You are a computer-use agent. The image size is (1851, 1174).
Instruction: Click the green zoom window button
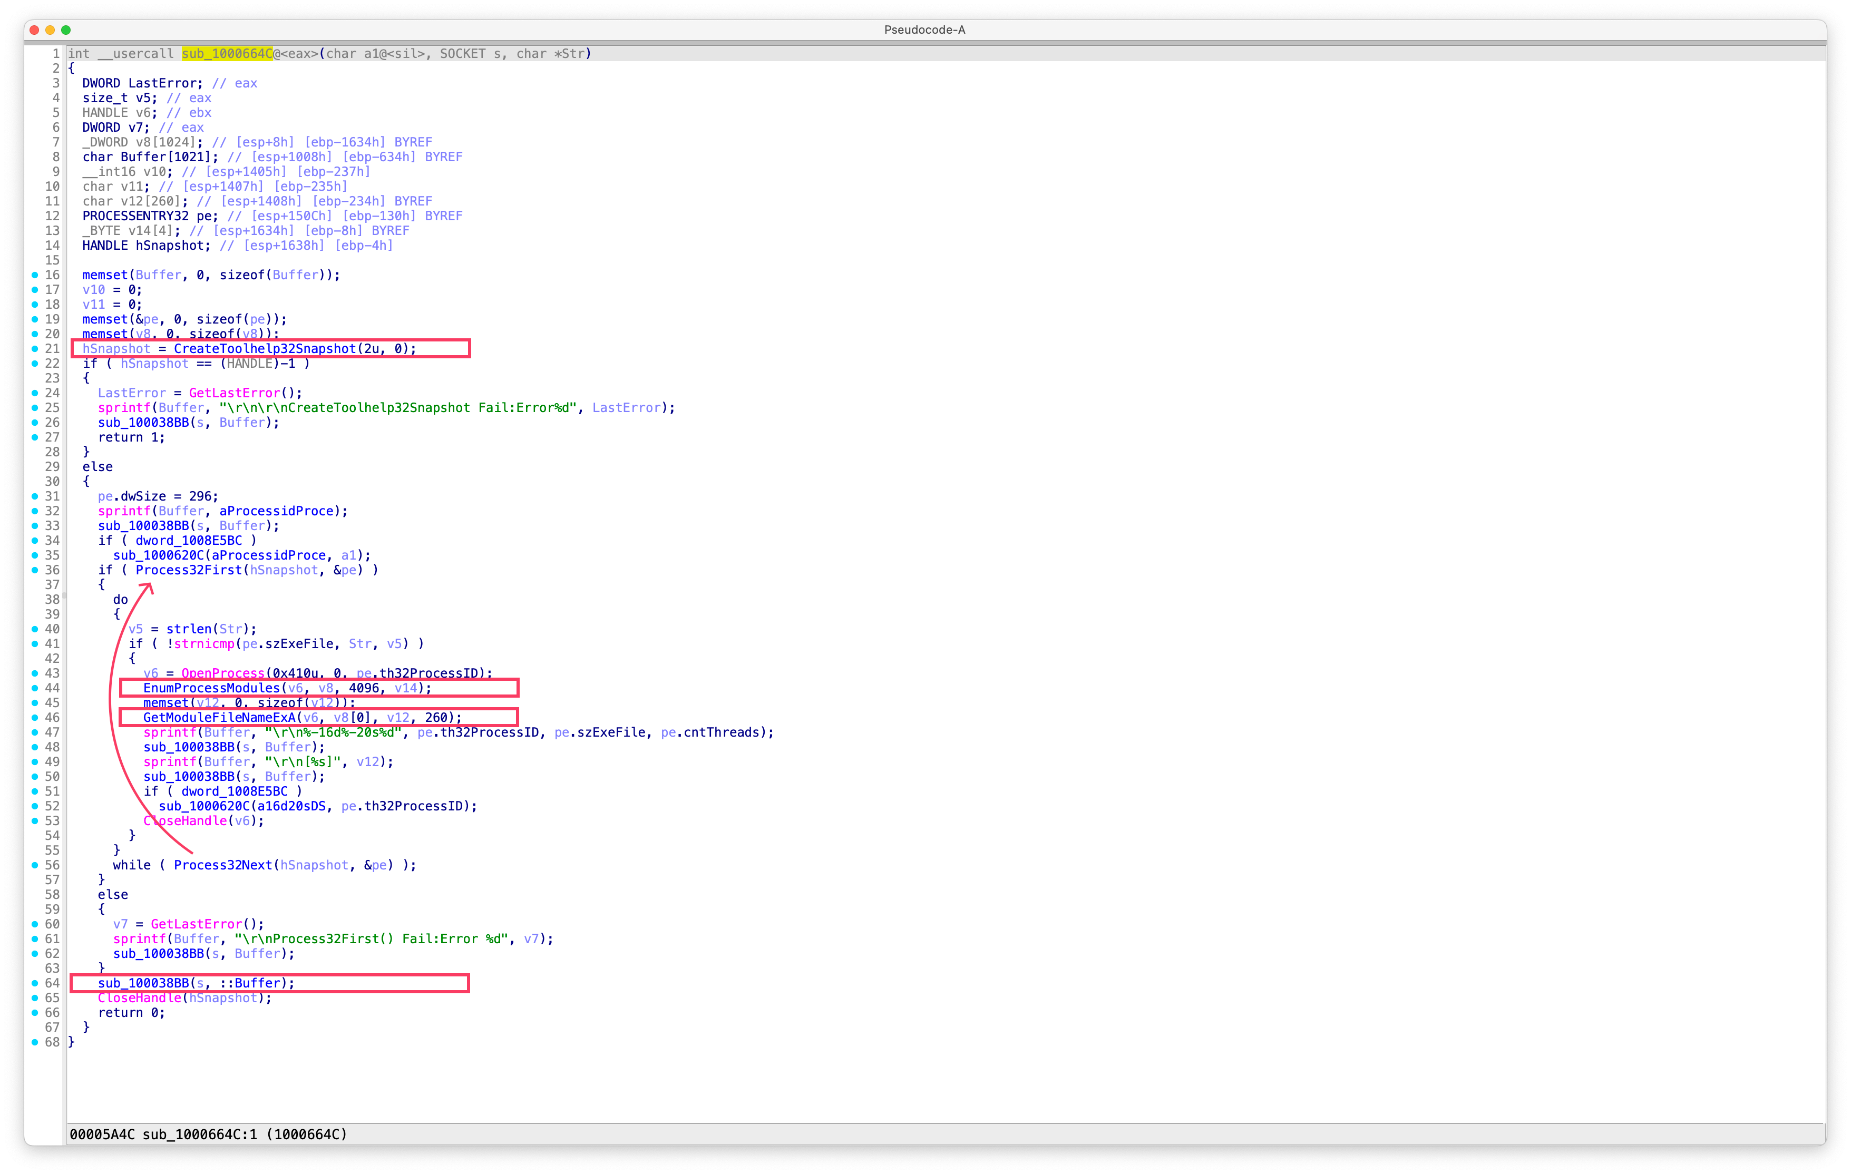pyautogui.click(x=66, y=30)
